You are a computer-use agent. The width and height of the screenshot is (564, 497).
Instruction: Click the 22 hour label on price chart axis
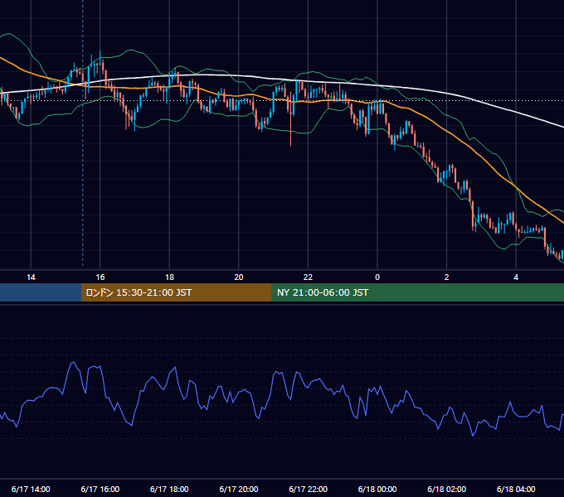click(x=308, y=277)
